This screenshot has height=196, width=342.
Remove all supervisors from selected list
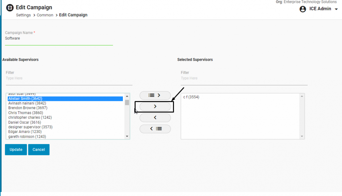point(155,129)
